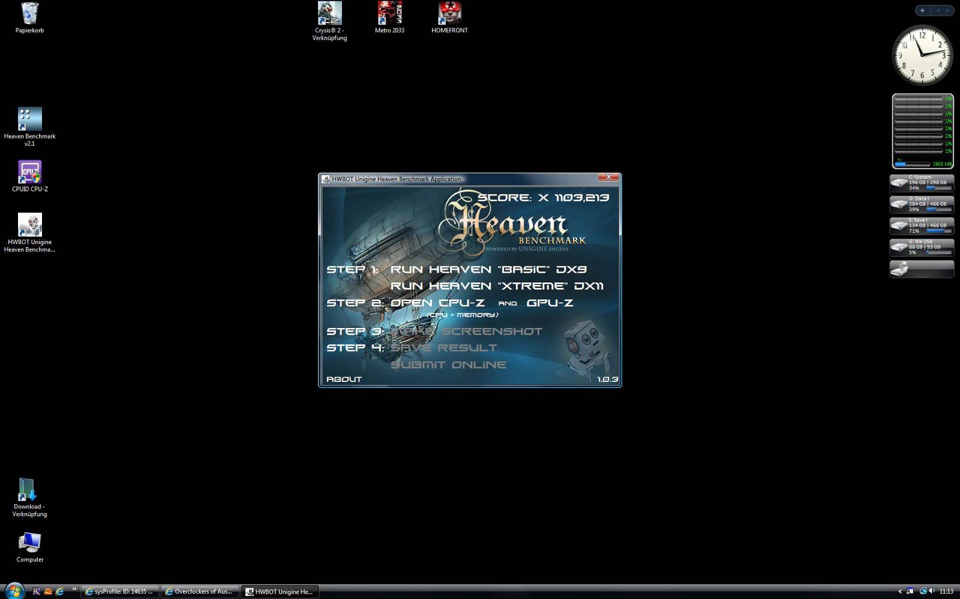Run Heaven "Xtreme" DX11 benchmark
This screenshot has width=960, height=599.
pyautogui.click(x=497, y=286)
